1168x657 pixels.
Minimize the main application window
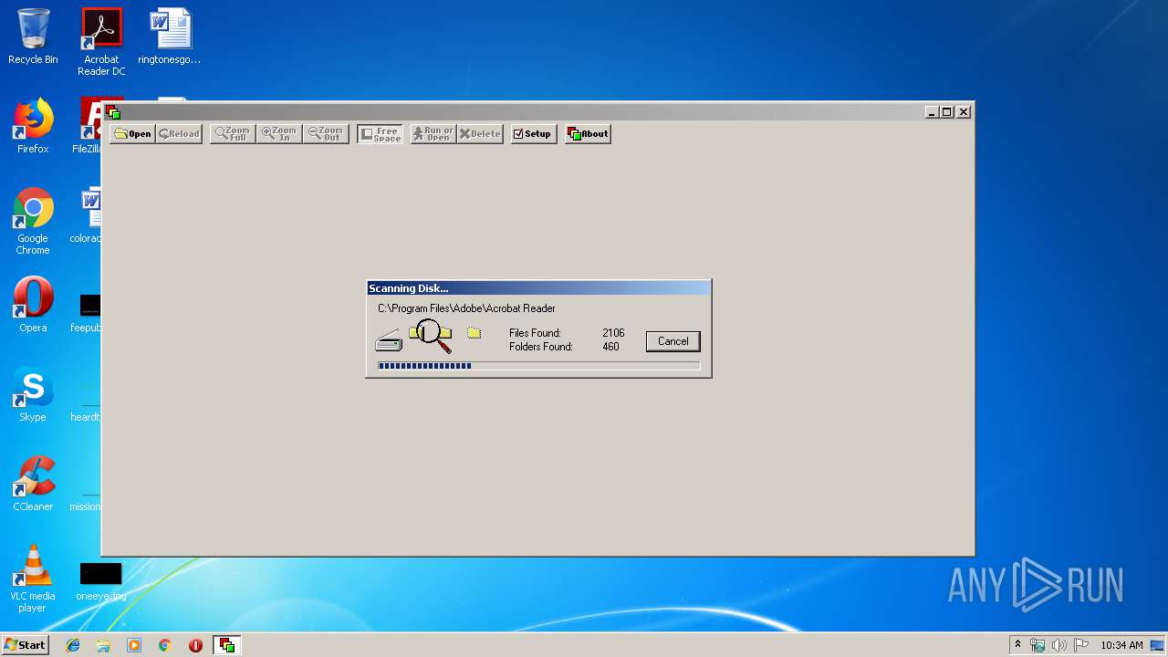pyautogui.click(x=932, y=112)
